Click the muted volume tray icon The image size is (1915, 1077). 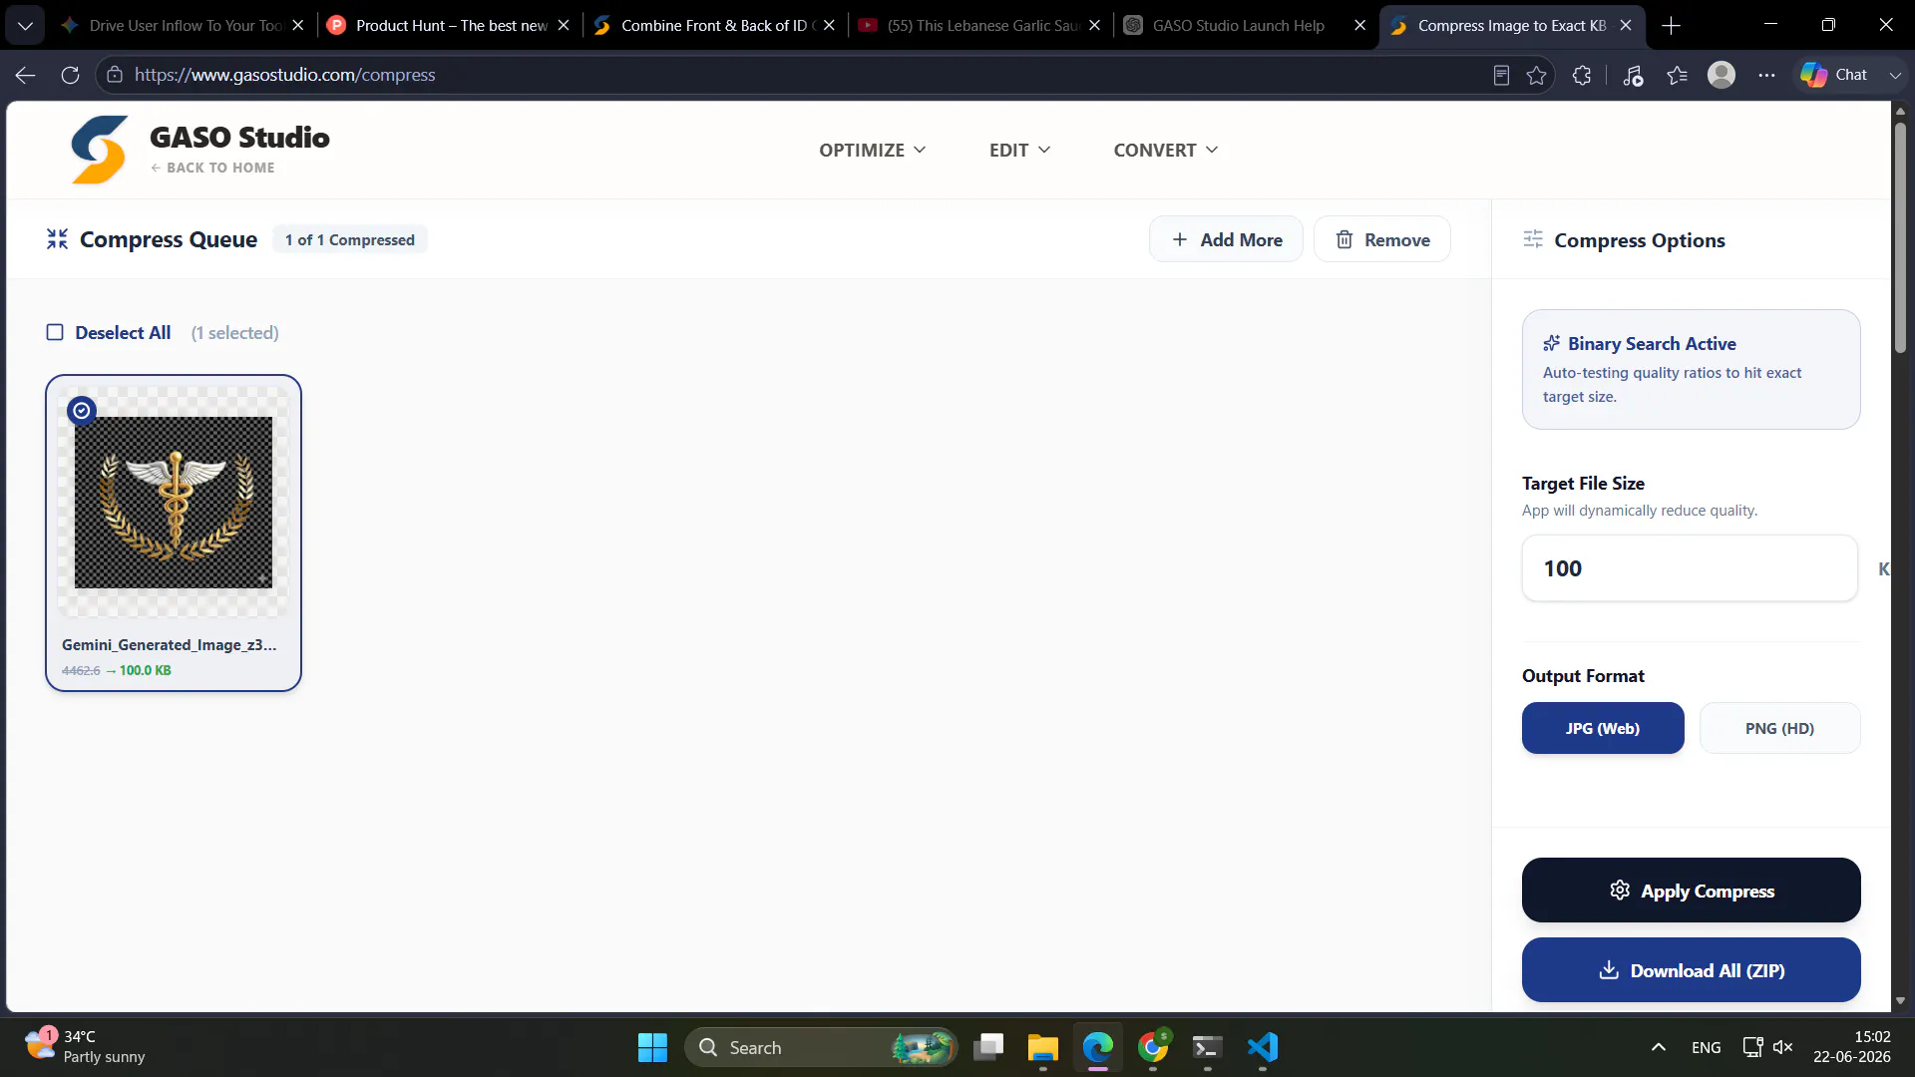coord(1783,1047)
